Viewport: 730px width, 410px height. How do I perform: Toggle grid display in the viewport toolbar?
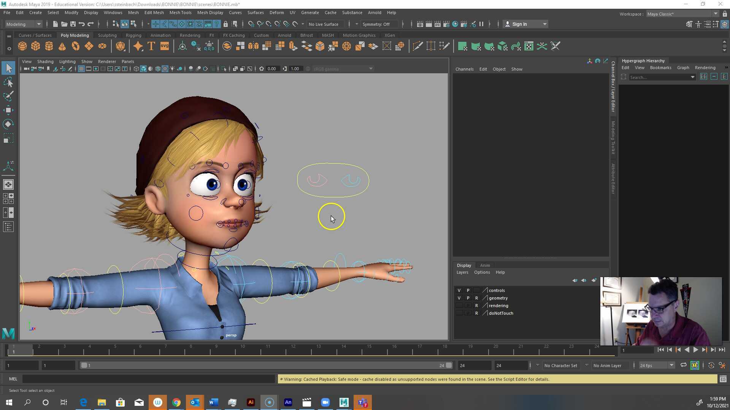(x=81, y=69)
